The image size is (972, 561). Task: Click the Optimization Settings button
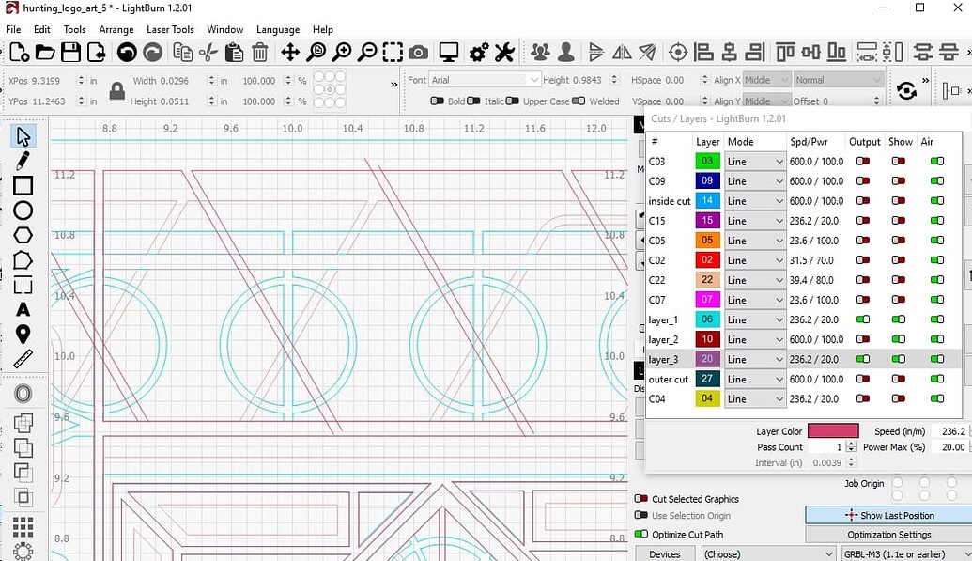tap(887, 535)
